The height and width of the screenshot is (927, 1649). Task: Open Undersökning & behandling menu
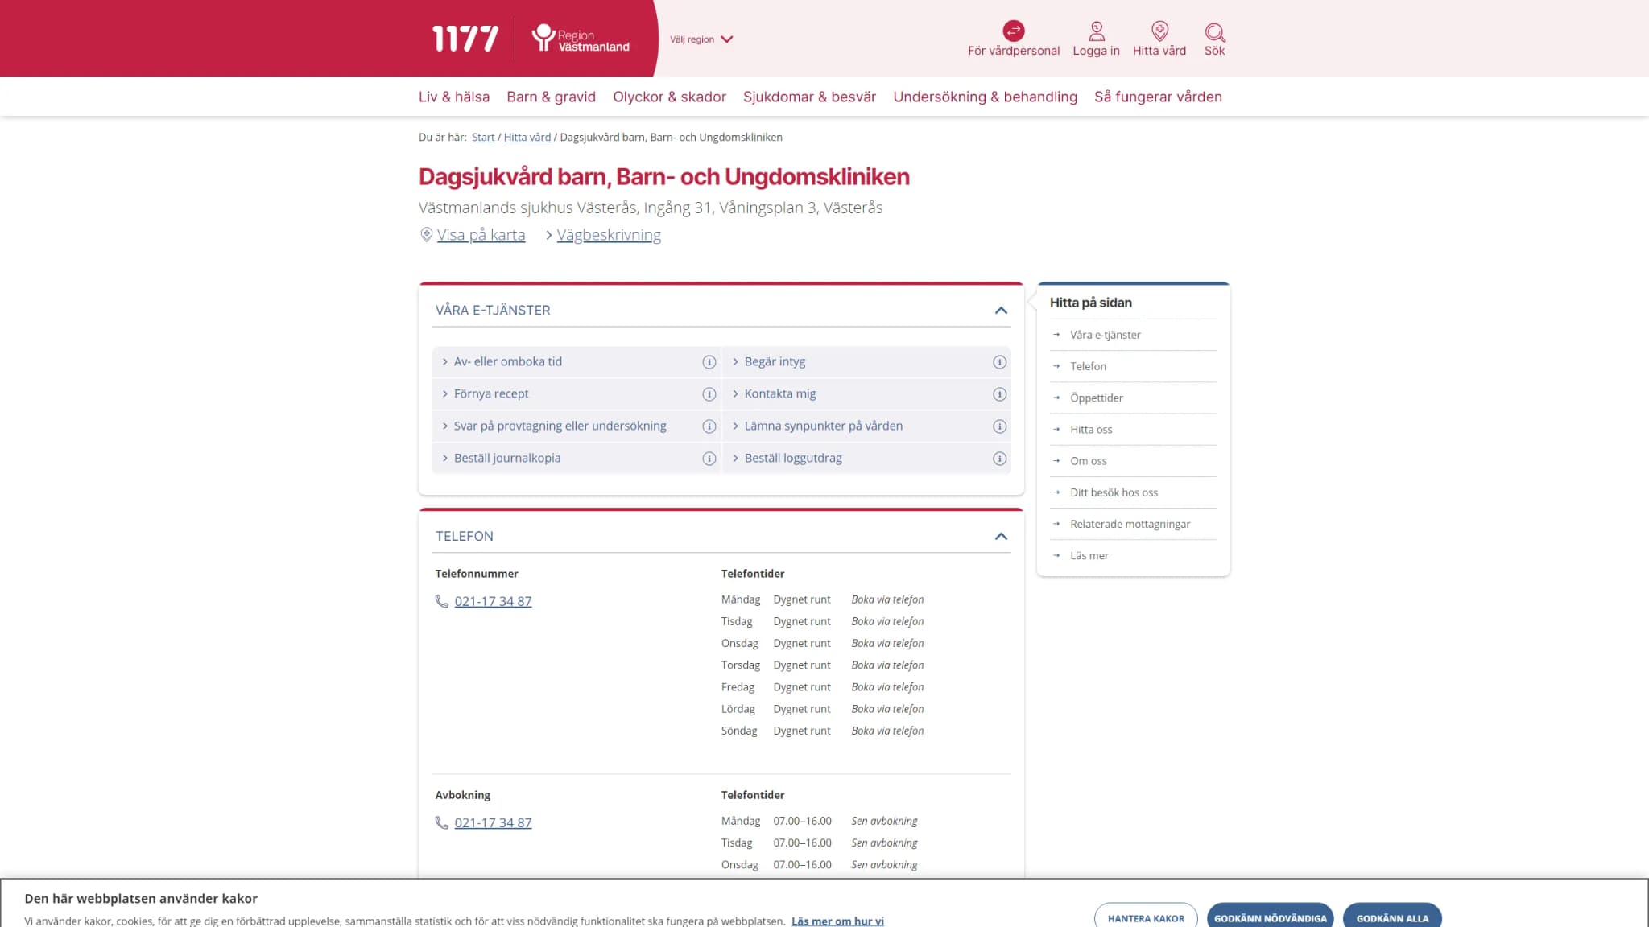point(985,97)
